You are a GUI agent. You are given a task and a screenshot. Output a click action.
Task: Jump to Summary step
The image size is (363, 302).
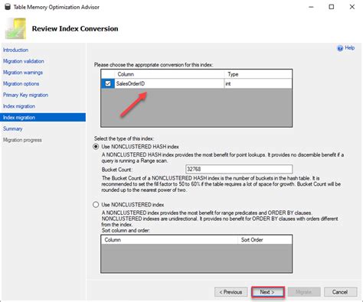click(x=12, y=128)
